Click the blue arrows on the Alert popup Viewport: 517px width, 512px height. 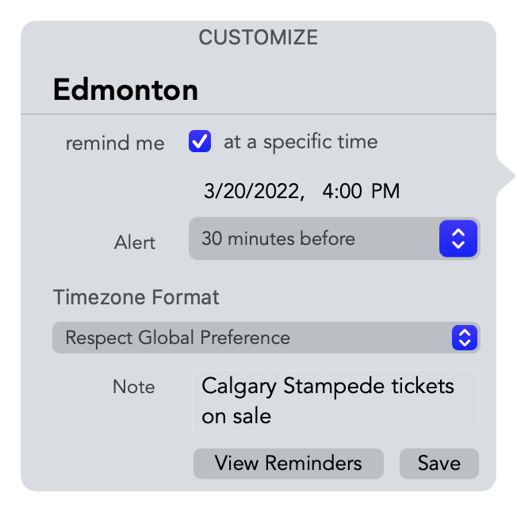pyautogui.click(x=458, y=239)
